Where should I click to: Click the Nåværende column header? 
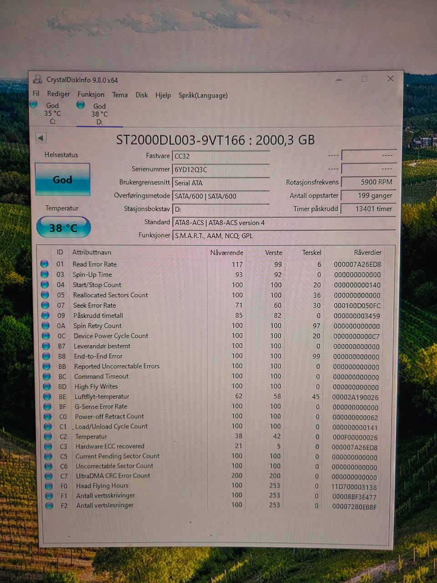pyautogui.click(x=227, y=252)
